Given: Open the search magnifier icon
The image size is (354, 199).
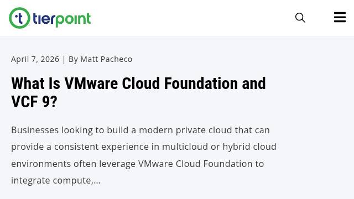Looking at the screenshot, I should point(300,18).
